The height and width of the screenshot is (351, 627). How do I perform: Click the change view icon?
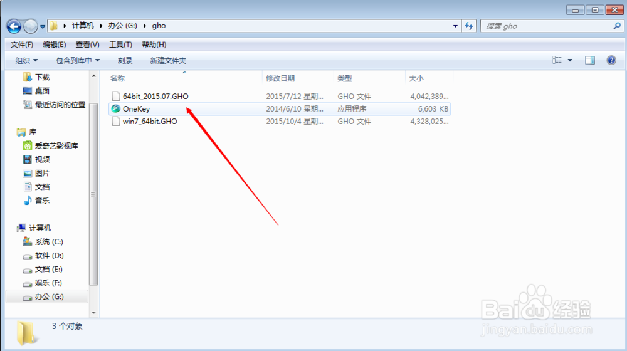tap(557, 60)
